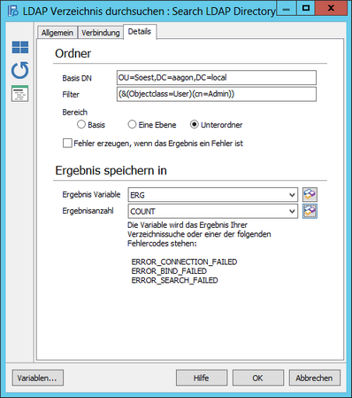
Task: Click the Ordner section heading
Action: 73,53
